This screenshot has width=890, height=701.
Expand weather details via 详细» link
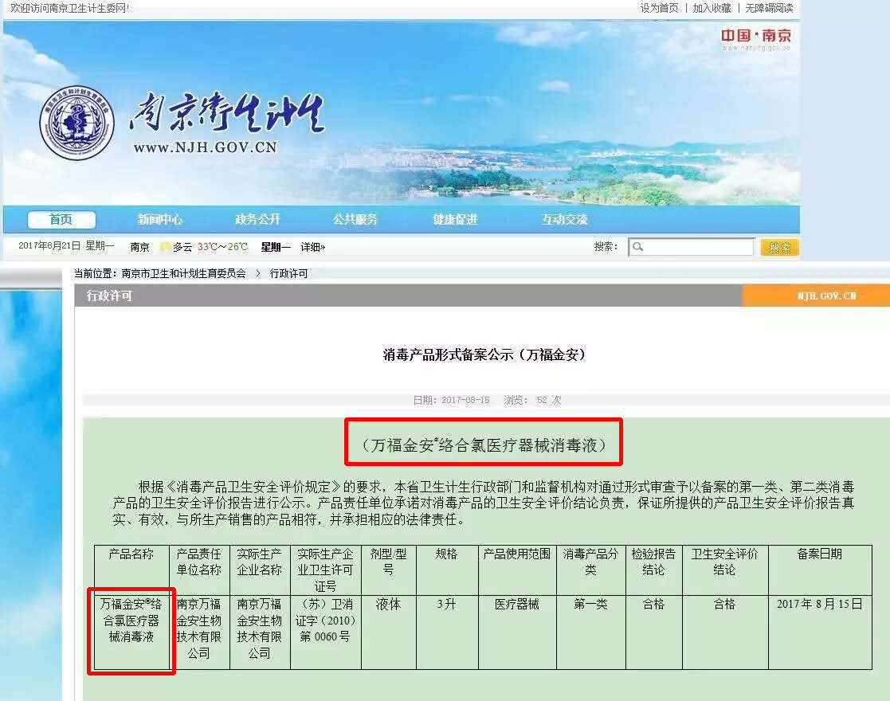click(312, 247)
